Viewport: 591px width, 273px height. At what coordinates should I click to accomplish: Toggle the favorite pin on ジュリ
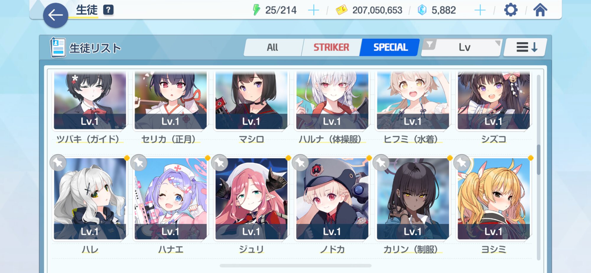coord(220,162)
